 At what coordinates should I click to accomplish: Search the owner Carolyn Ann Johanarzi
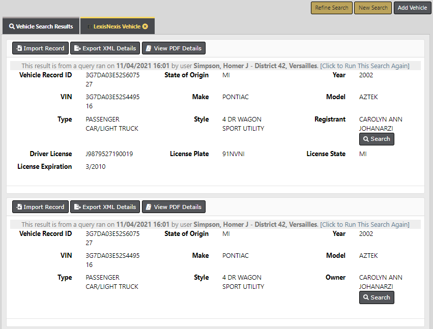point(377,297)
